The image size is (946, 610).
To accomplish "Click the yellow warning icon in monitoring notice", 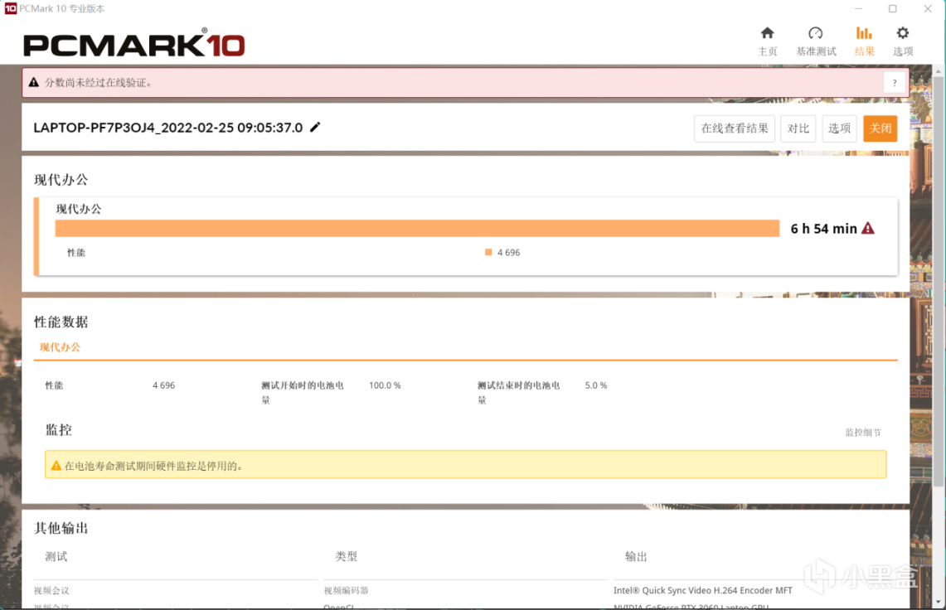I will click(x=56, y=465).
